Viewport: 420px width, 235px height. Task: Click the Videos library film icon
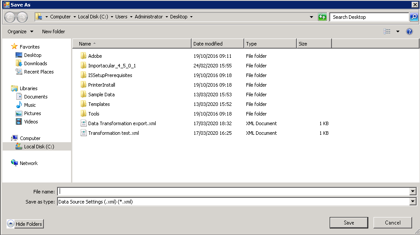[19, 122]
